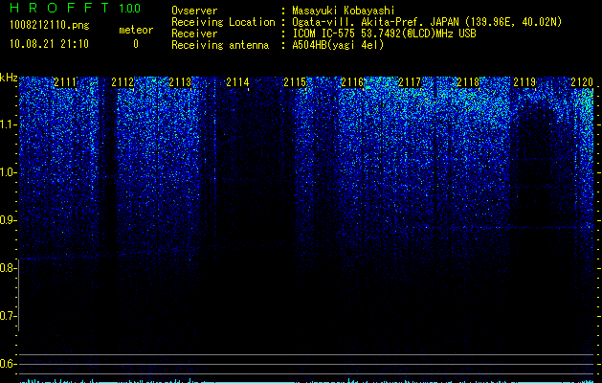Click the meteor label
Viewport: 602px width, 383px height.
[136, 30]
